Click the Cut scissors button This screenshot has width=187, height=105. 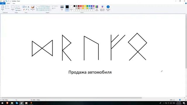click(x=7, y=6)
